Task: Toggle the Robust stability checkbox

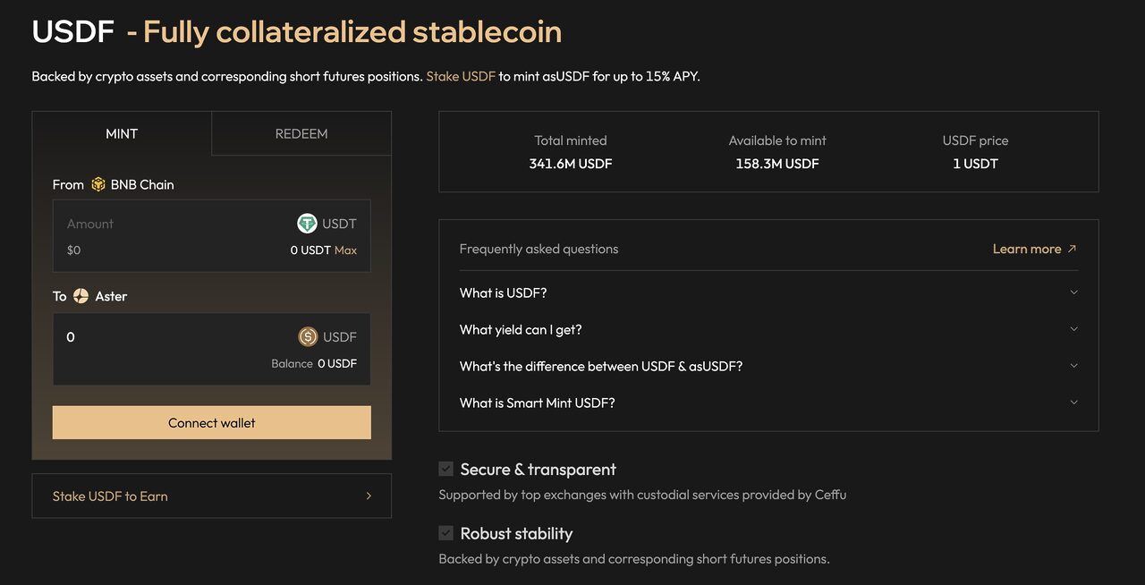Action: pos(445,533)
